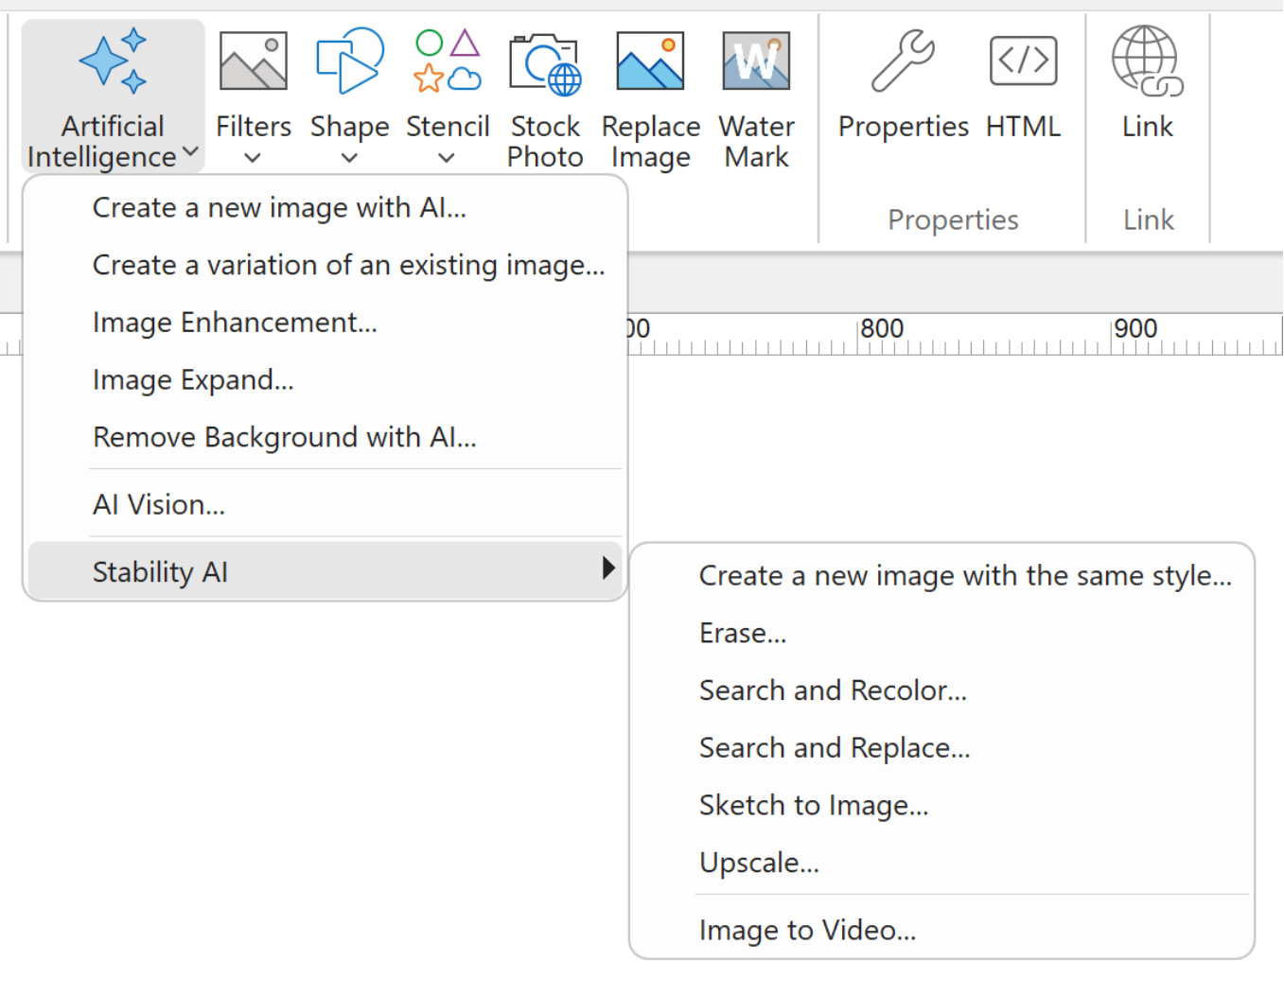Choose Sketch to Image option
This screenshot has width=1284, height=996.
[942, 806]
